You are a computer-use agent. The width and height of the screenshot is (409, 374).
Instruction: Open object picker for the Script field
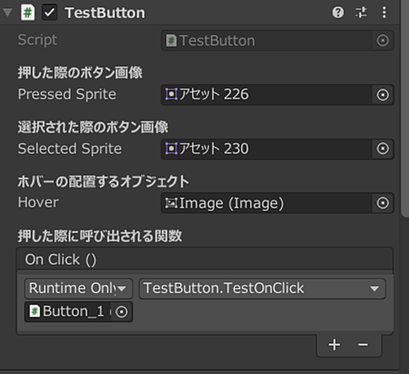click(x=382, y=40)
